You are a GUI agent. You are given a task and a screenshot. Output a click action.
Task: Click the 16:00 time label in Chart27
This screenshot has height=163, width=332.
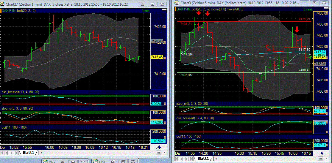(50, 148)
